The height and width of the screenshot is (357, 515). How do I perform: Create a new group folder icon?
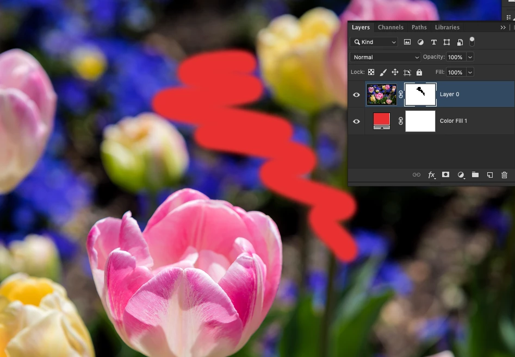click(x=475, y=174)
